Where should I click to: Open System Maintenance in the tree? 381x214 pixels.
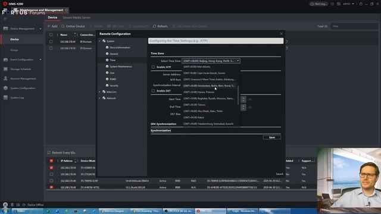point(121,67)
